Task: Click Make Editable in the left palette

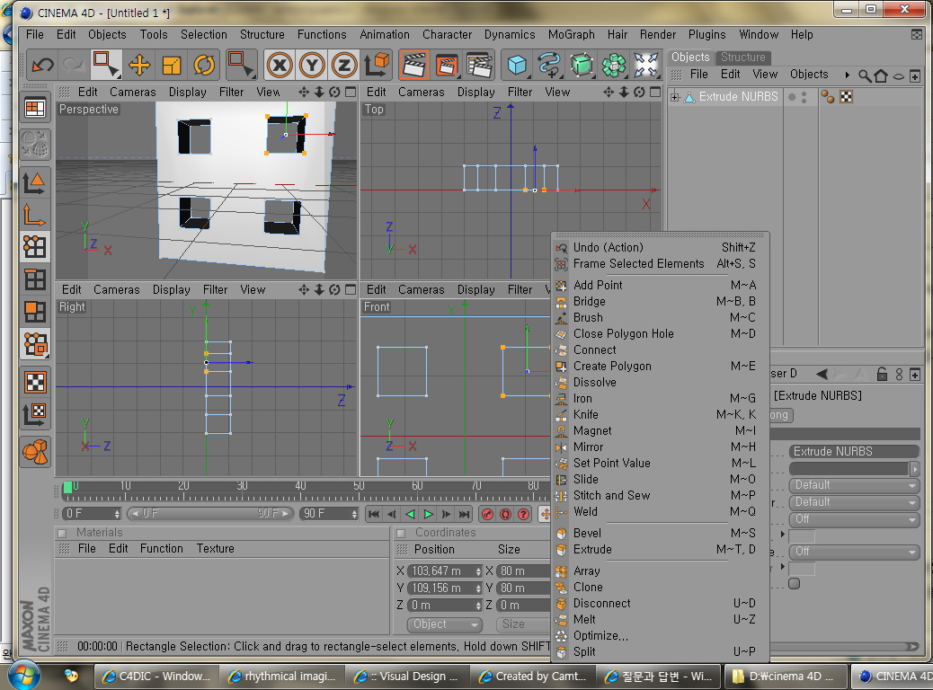Action: (34, 145)
